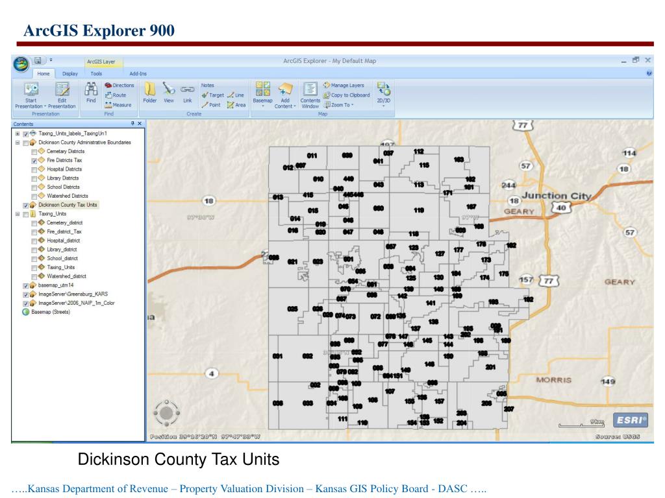Click the ArcGIS Explorer application globe button
This screenshot has width=665, height=498.
click(21, 64)
